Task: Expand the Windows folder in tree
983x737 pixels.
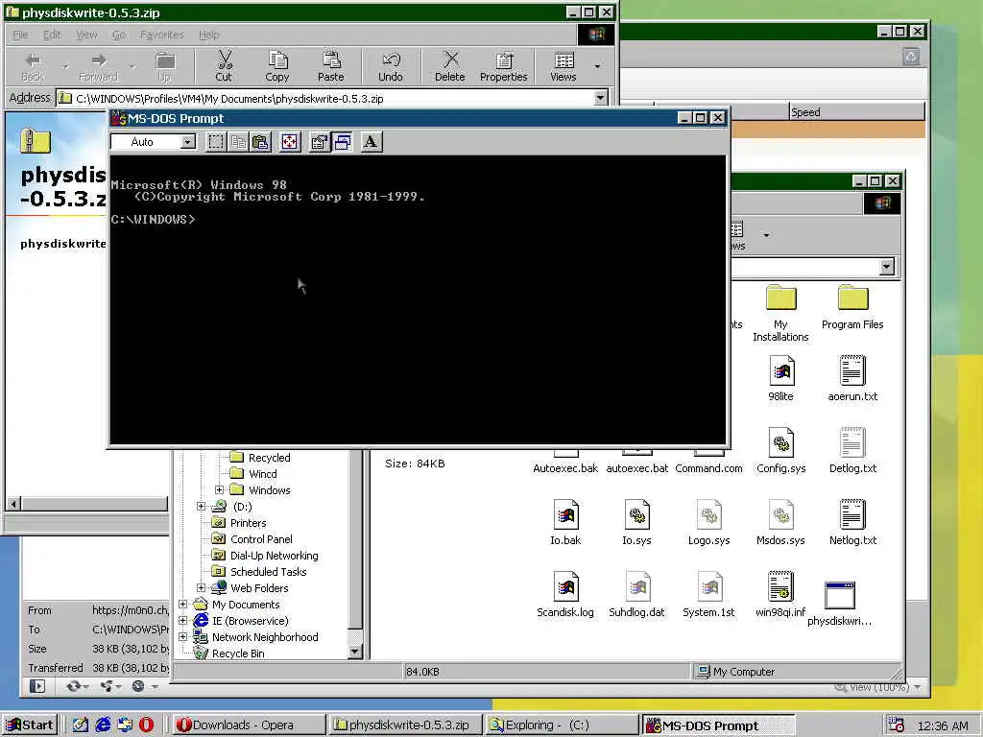Action: (x=219, y=490)
